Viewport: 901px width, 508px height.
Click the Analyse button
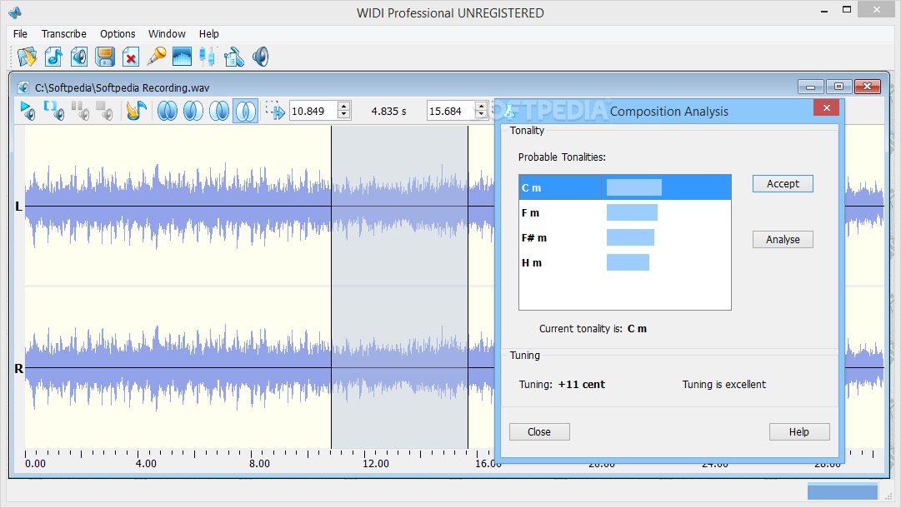[x=783, y=239]
